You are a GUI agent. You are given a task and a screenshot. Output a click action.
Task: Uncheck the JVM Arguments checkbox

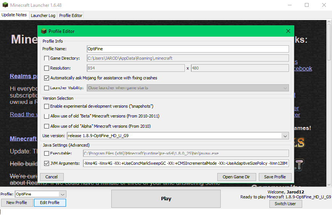pos(46,163)
